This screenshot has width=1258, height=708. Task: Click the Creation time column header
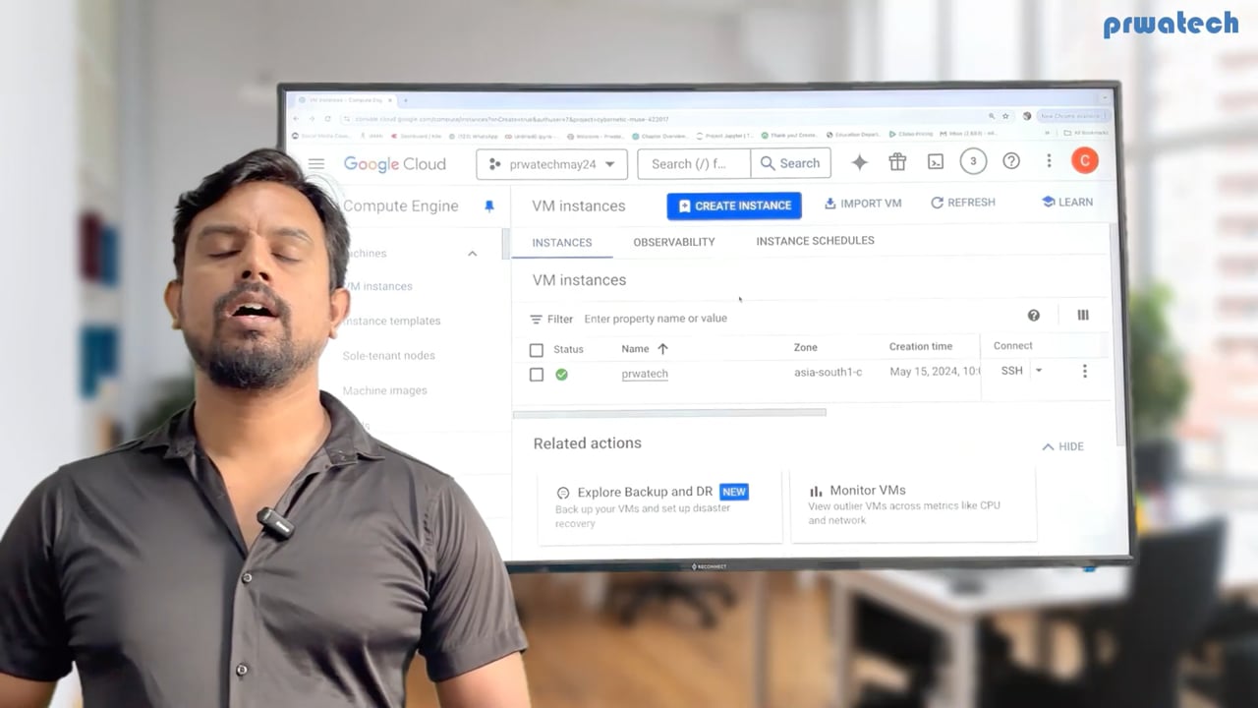click(x=921, y=346)
